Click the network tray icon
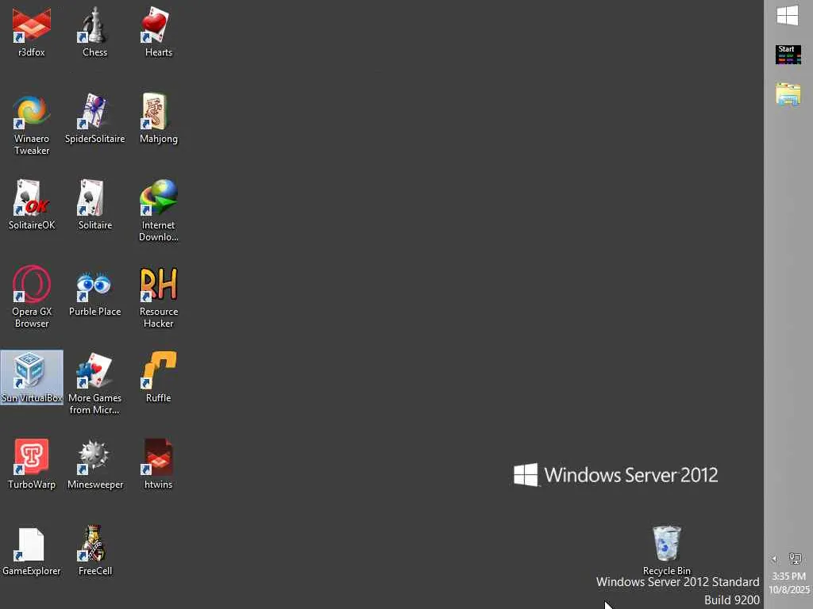 click(795, 559)
